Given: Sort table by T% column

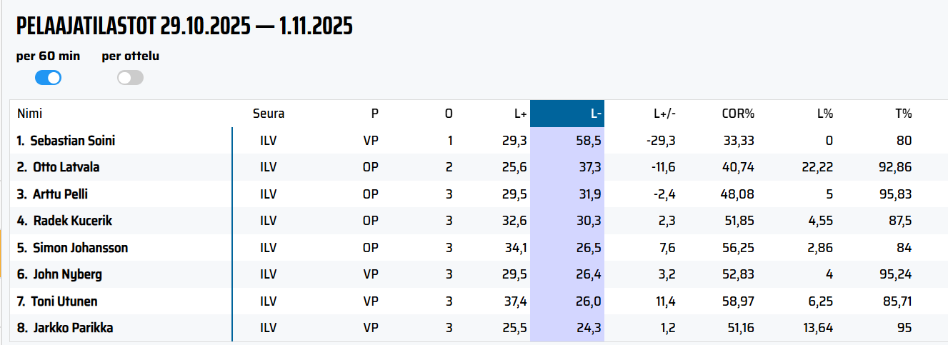Looking at the screenshot, I should 904,114.
